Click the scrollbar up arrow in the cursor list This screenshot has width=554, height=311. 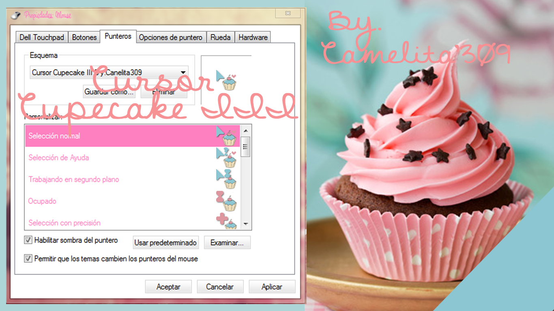245,130
